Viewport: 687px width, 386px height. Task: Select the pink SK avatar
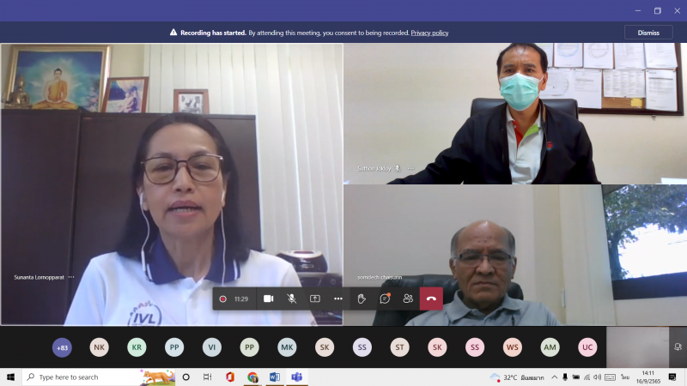click(437, 347)
